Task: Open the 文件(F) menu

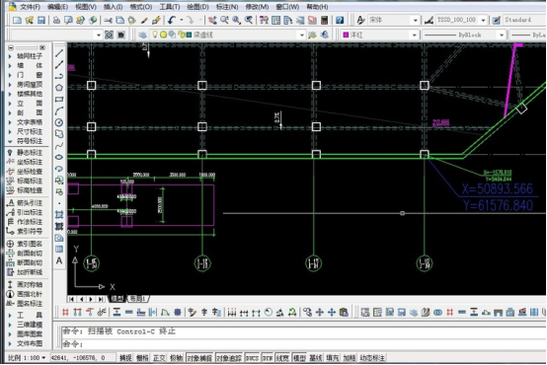Action: point(30,7)
